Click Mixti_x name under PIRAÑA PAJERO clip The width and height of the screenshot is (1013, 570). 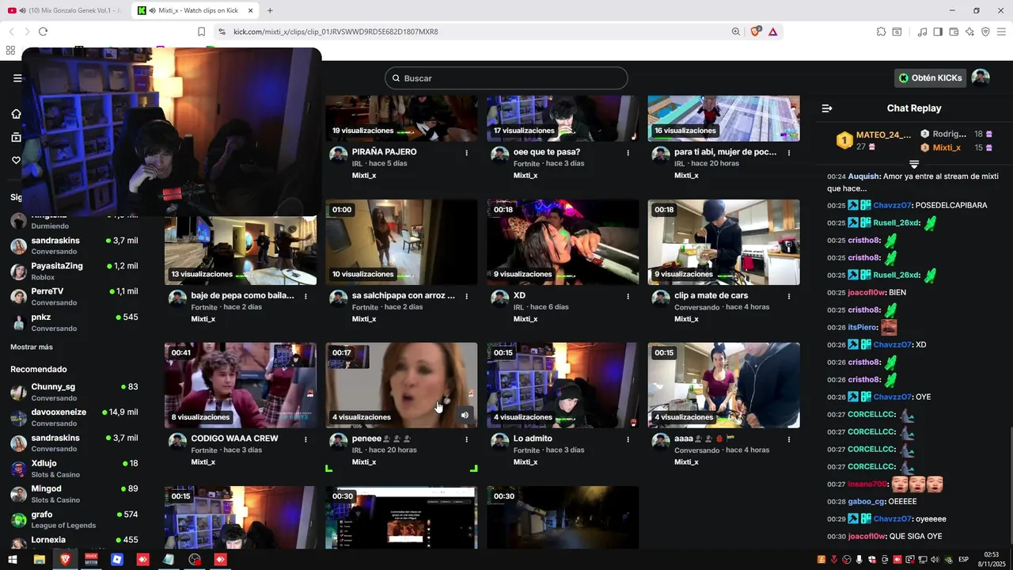click(x=364, y=175)
